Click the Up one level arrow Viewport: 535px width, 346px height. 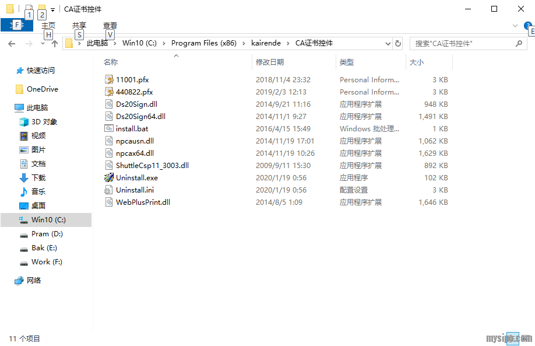[55, 44]
